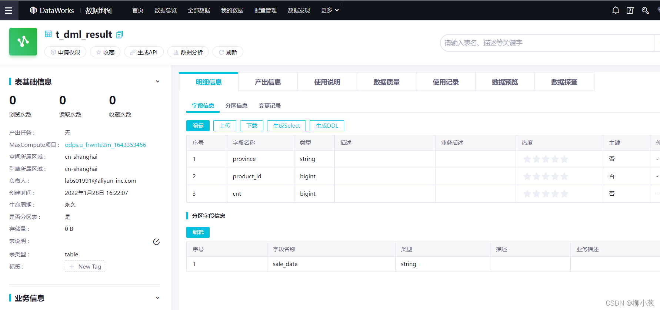
Task: Add a New Tag to the table
Action: (85, 266)
